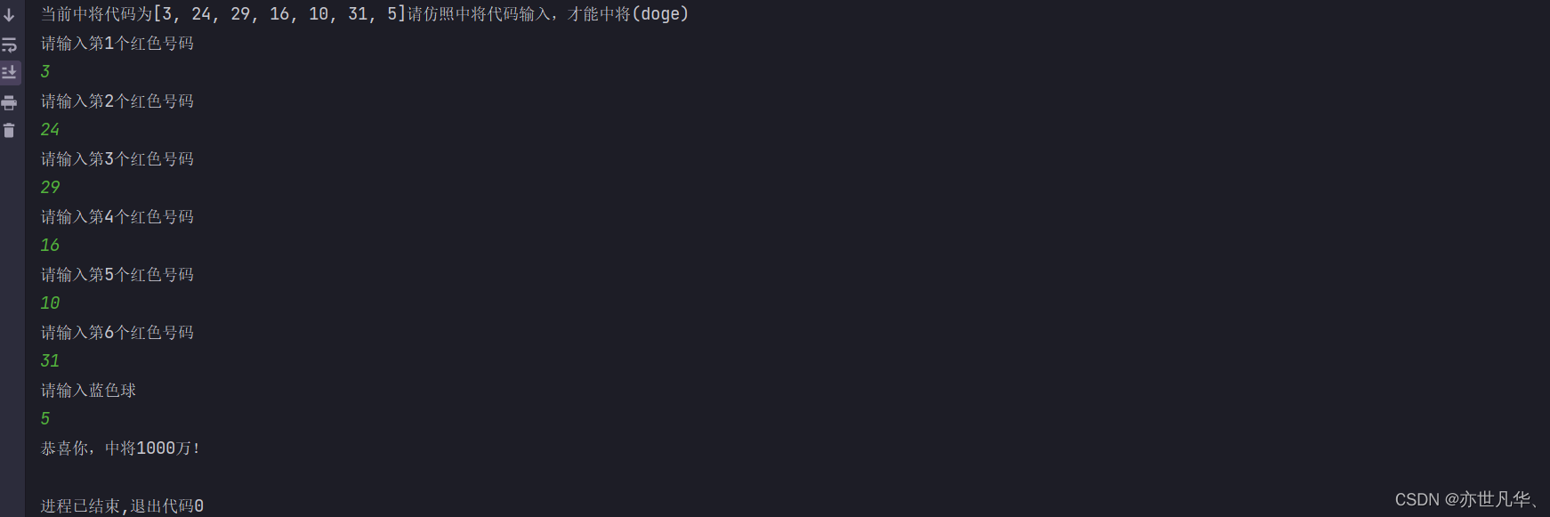1550x517 pixels.
Task: Click the 1000万 congratulation message line
Action: [x=121, y=448]
